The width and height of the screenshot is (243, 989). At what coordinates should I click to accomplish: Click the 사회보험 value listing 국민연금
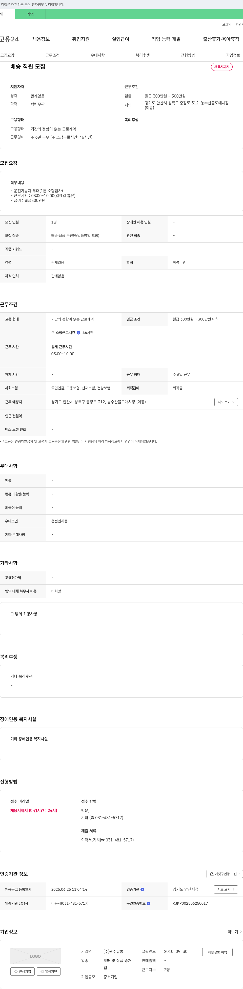point(81,388)
